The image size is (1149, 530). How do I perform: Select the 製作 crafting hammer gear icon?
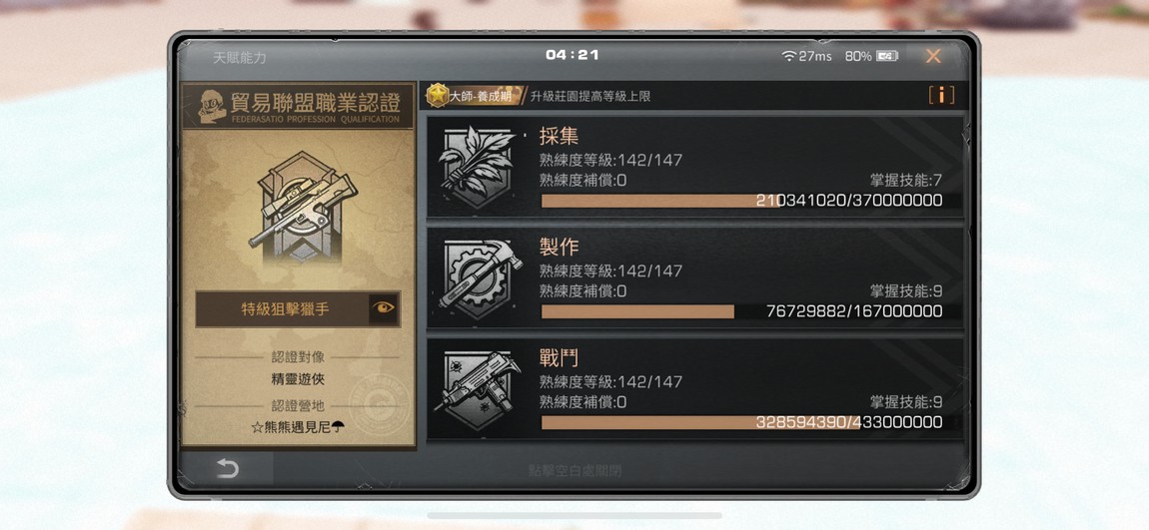tap(480, 277)
